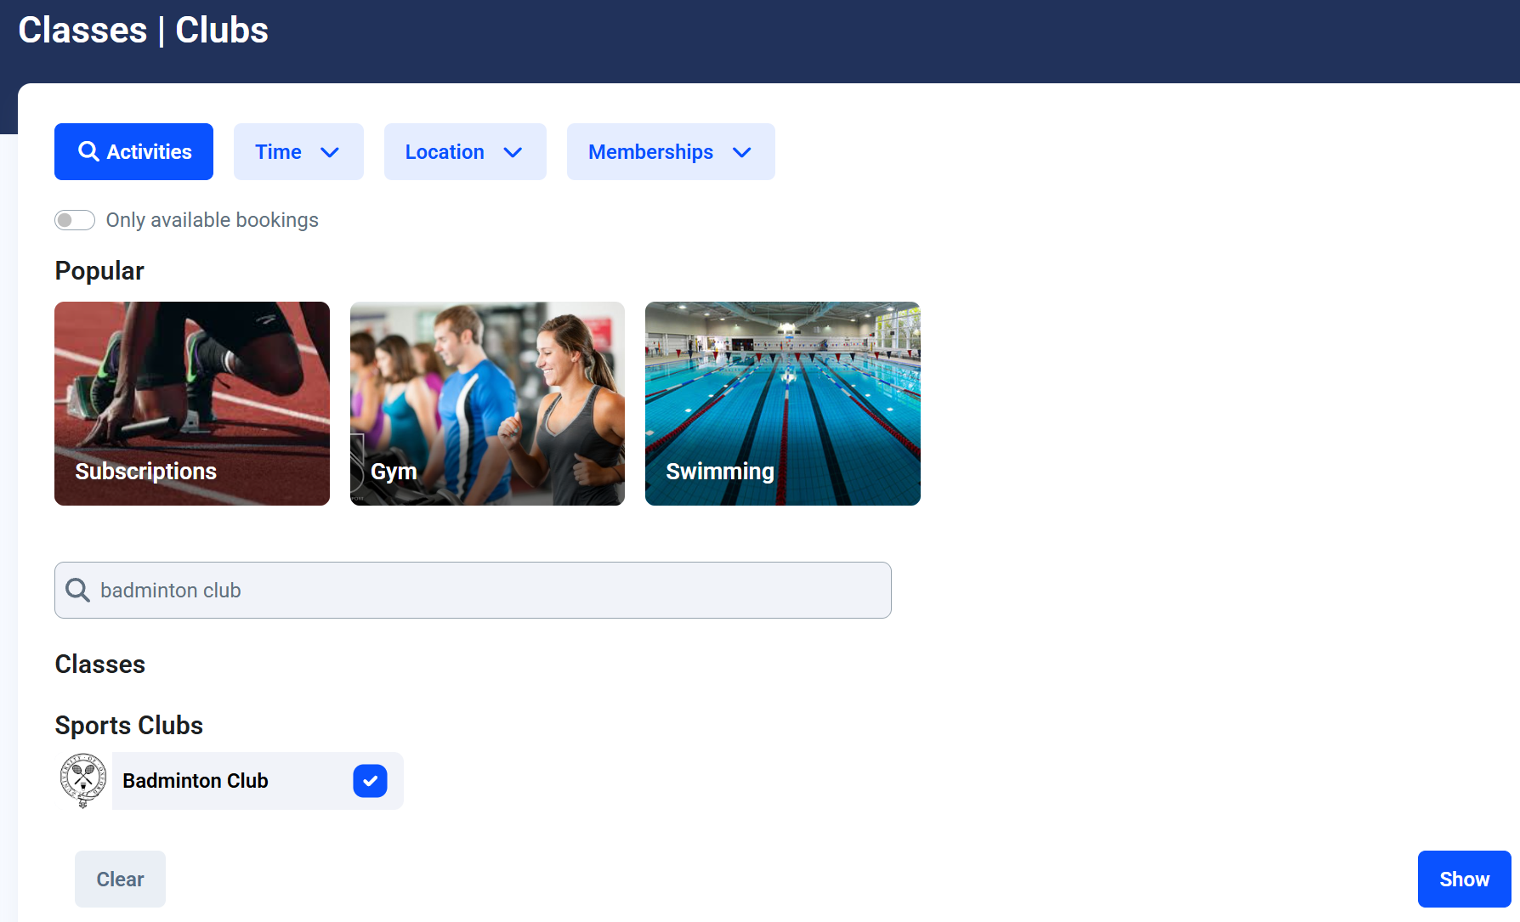Click the Activities search filter button

(x=133, y=151)
